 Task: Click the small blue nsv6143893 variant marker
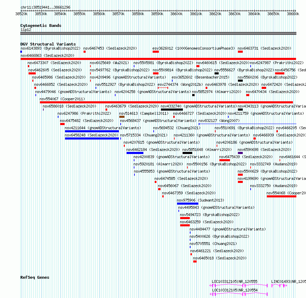tap(21, 52)
